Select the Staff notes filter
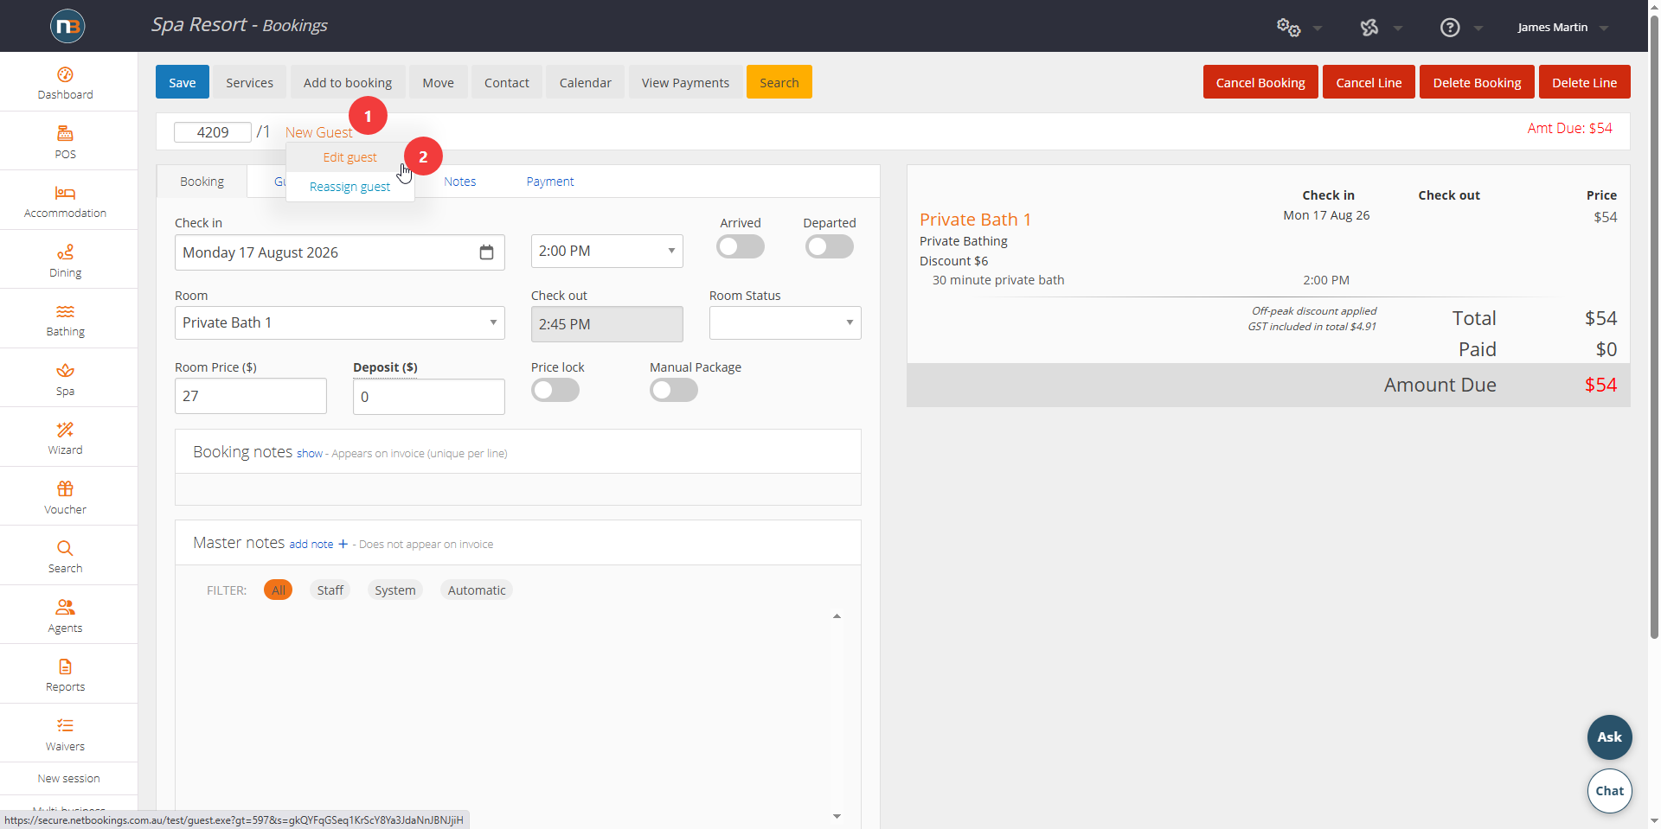This screenshot has width=1661, height=829. tap(330, 590)
